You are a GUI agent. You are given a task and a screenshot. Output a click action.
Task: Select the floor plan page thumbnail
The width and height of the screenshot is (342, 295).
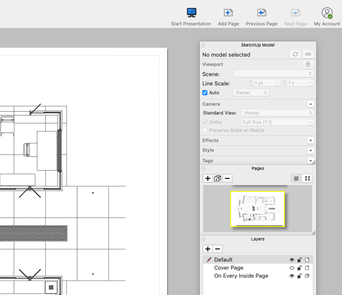pyautogui.click(x=257, y=209)
